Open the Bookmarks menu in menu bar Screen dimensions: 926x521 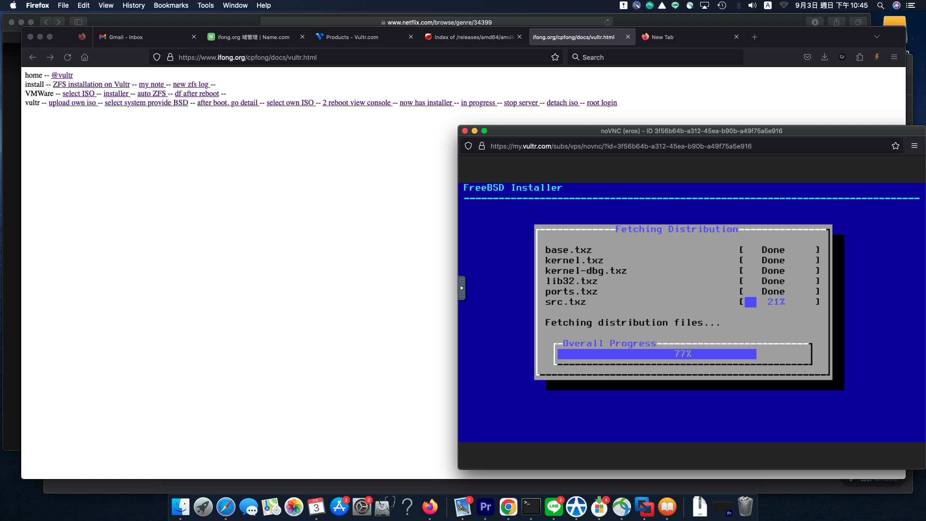pyautogui.click(x=171, y=5)
